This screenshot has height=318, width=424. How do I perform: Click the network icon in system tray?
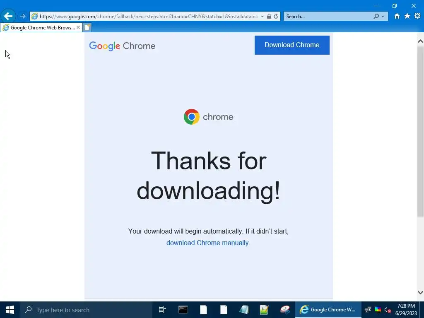tap(368, 310)
